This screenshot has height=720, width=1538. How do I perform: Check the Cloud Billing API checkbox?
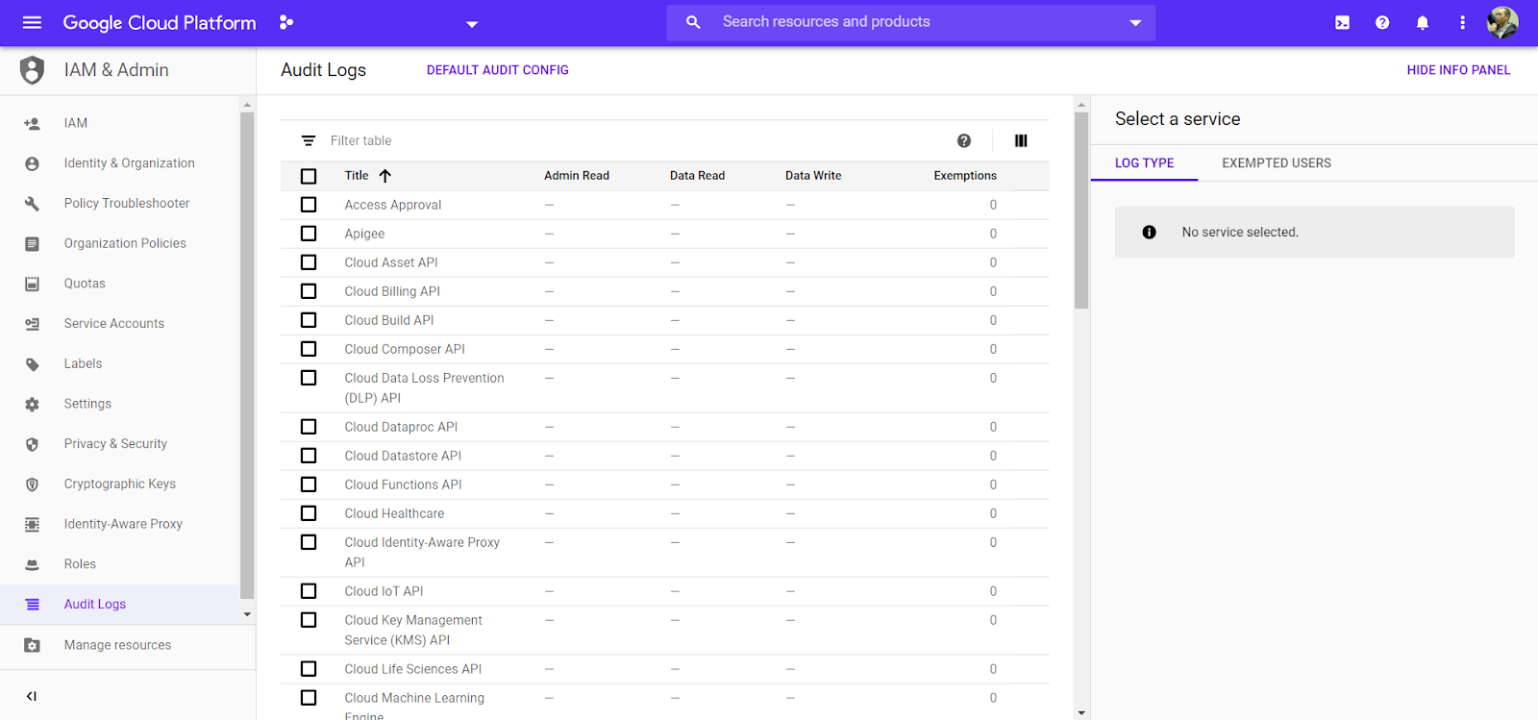(x=309, y=291)
